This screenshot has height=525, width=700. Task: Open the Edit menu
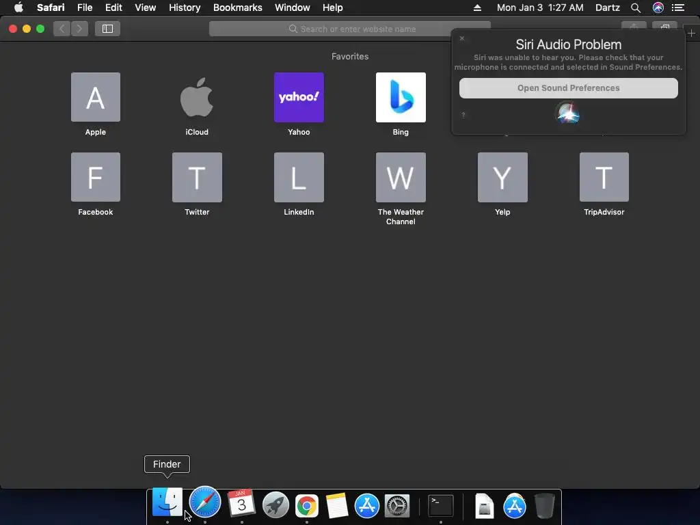pos(113,8)
